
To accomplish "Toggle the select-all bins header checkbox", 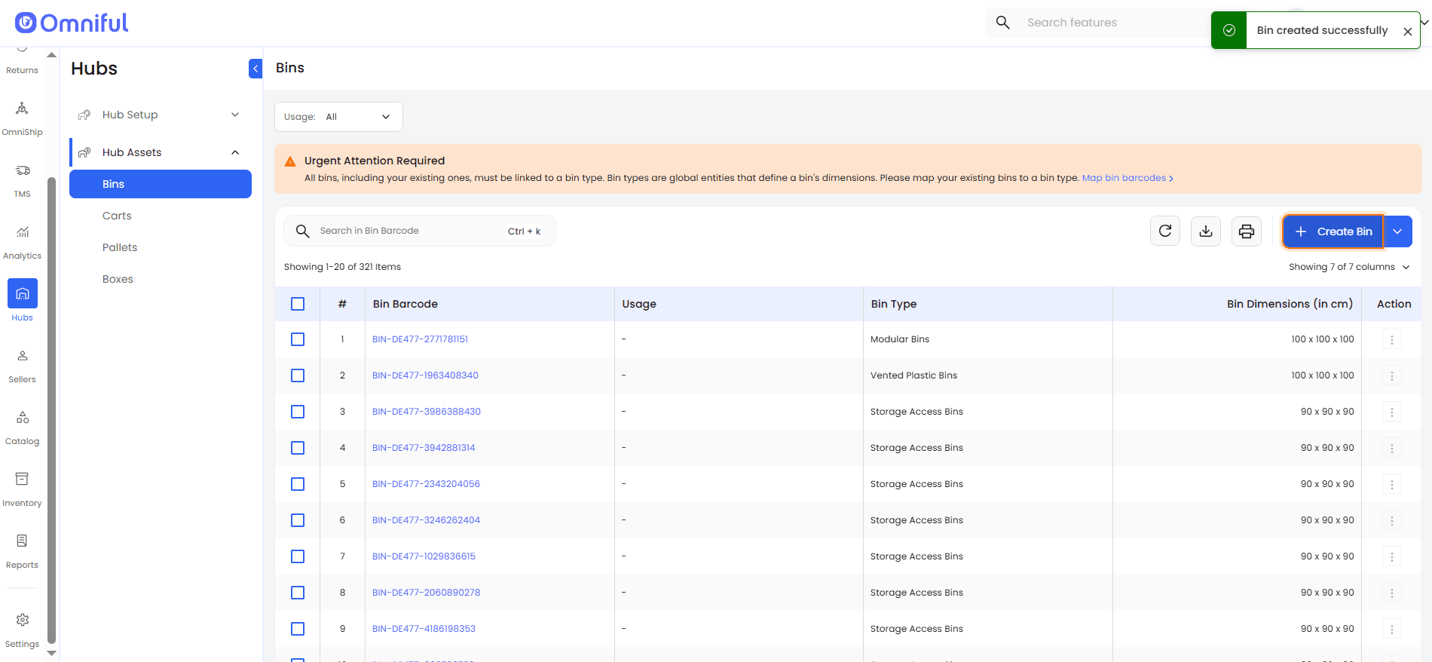I will pos(298,304).
